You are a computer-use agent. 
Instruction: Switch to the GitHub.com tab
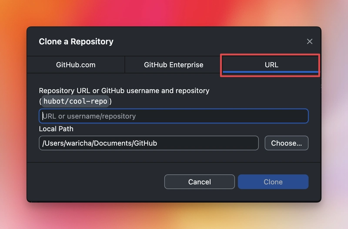tap(76, 65)
